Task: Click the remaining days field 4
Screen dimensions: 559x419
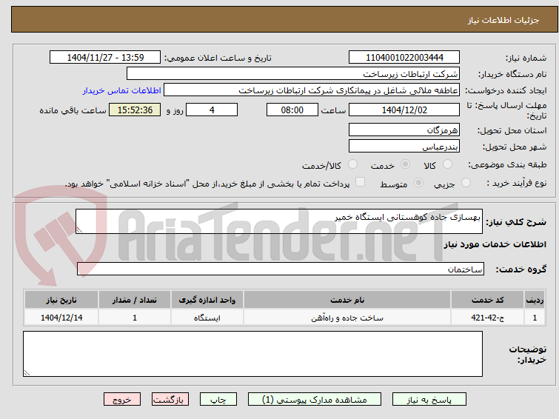Action: (212, 110)
